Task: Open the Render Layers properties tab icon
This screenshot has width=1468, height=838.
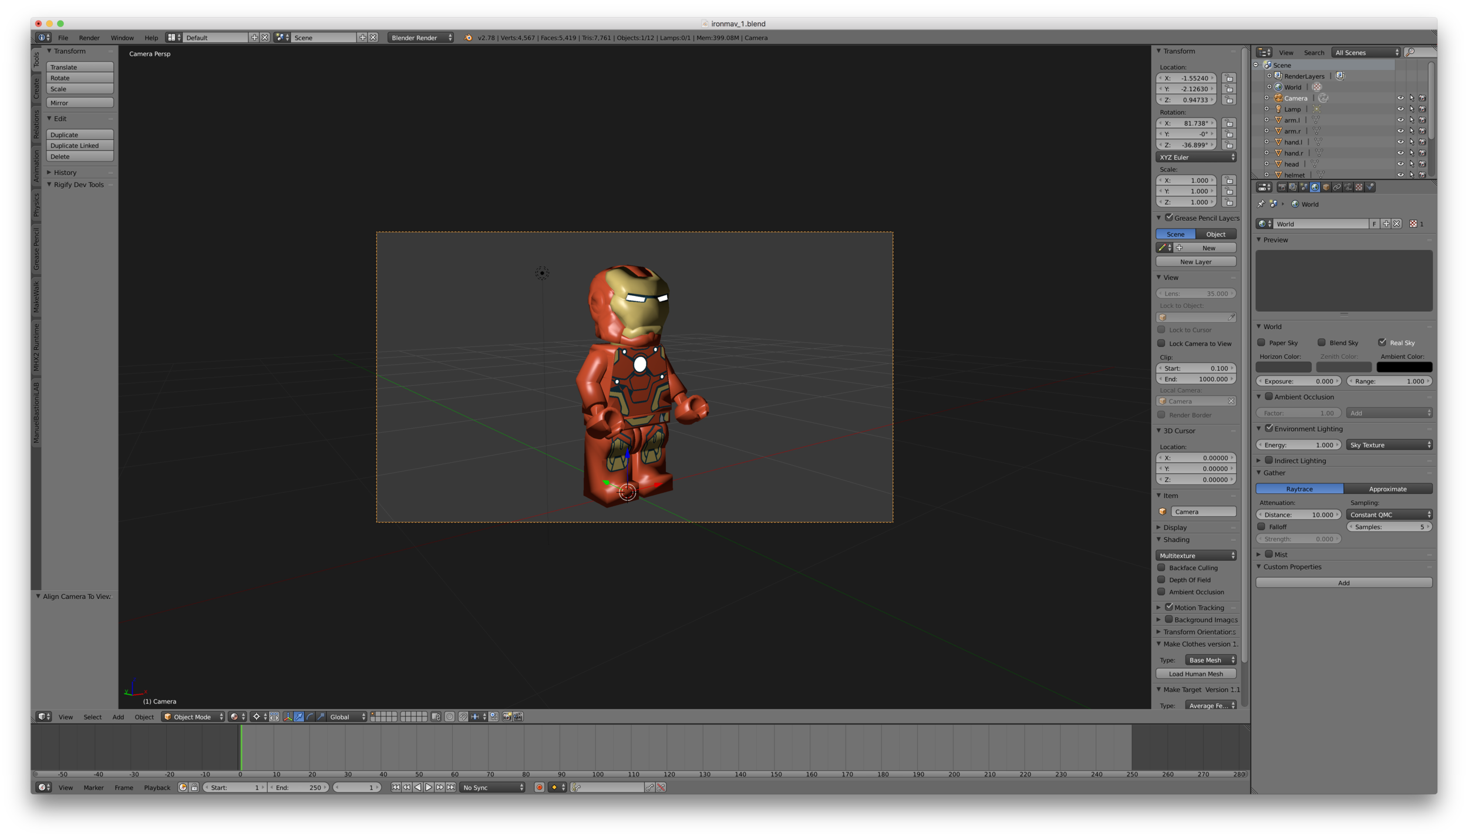Action: pos(1293,187)
